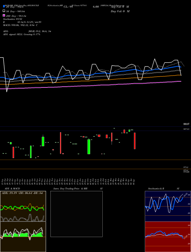The height and width of the screenshot is (252, 191).
Task: Click the 'ADX signal: SELL Growing' text
Action: click(18, 34)
